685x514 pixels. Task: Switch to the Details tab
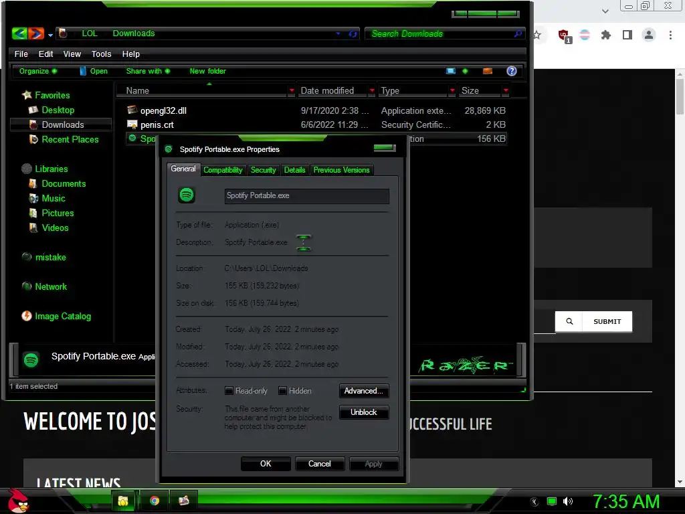(294, 170)
